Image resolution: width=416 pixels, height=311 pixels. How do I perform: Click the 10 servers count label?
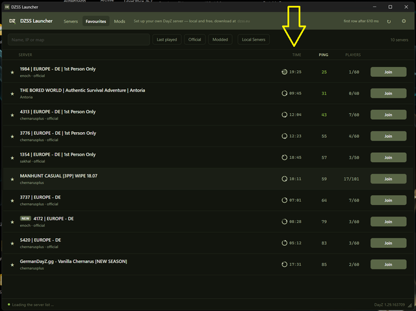[x=399, y=40]
